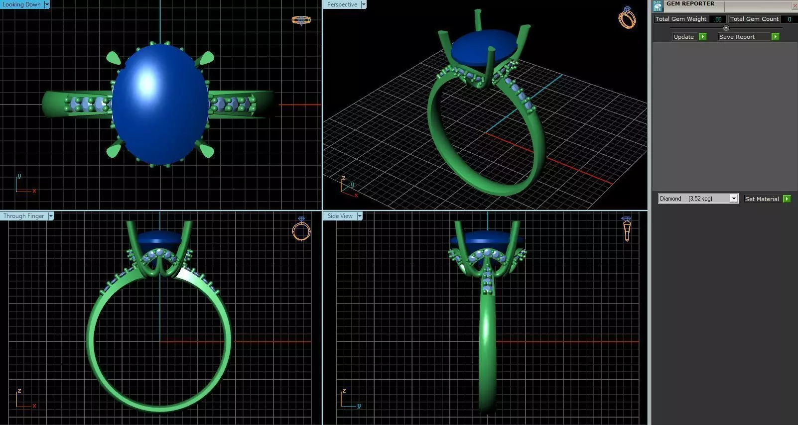This screenshot has width=798, height=425.
Task: Click the collapse handle below gem totals
Action: [726, 28]
